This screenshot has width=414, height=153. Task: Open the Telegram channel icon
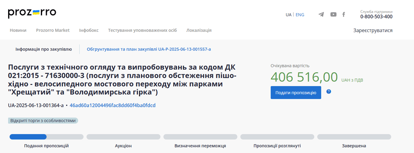click(x=321, y=15)
